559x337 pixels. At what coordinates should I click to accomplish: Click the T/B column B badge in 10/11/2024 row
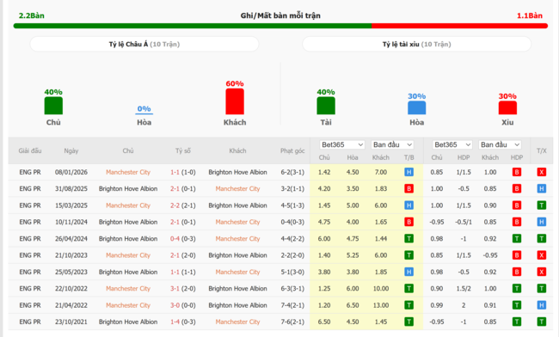point(408,222)
